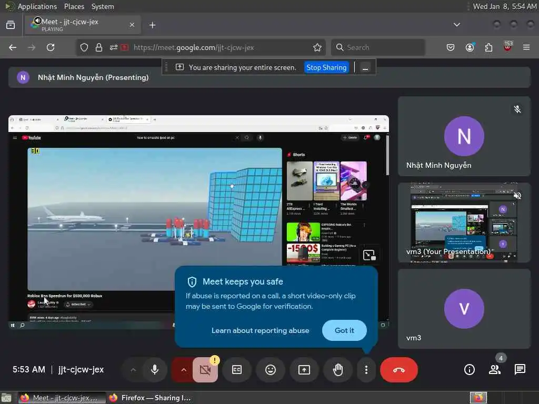The height and width of the screenshot is (404, 539).
Task: Click the clock showing Wed Jan 8
Action: tap(505, 6)
